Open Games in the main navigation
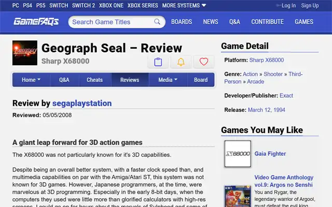The image size is (332, 207). (x=304, y=22)
